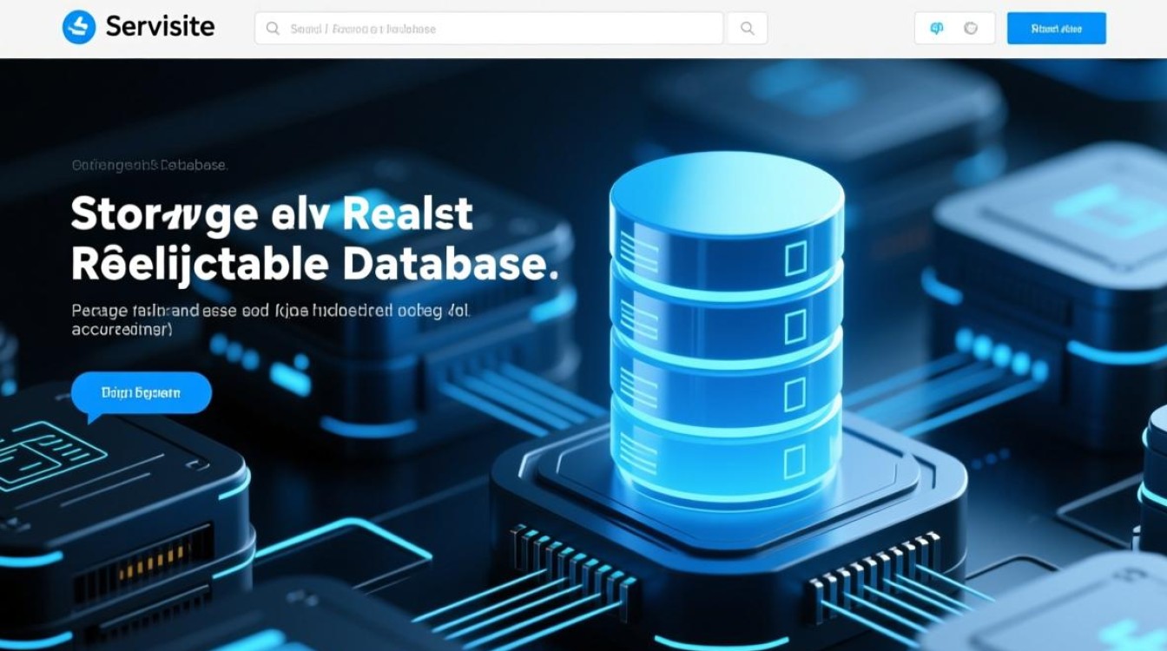Click text lines on top cylinder tier

pyautogui.click(x=642, y=253)
